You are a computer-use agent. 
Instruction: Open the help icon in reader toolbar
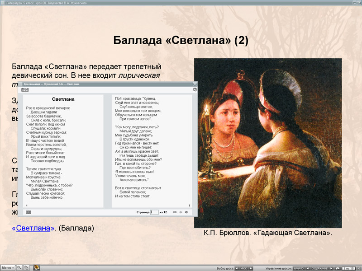(195, 89)
